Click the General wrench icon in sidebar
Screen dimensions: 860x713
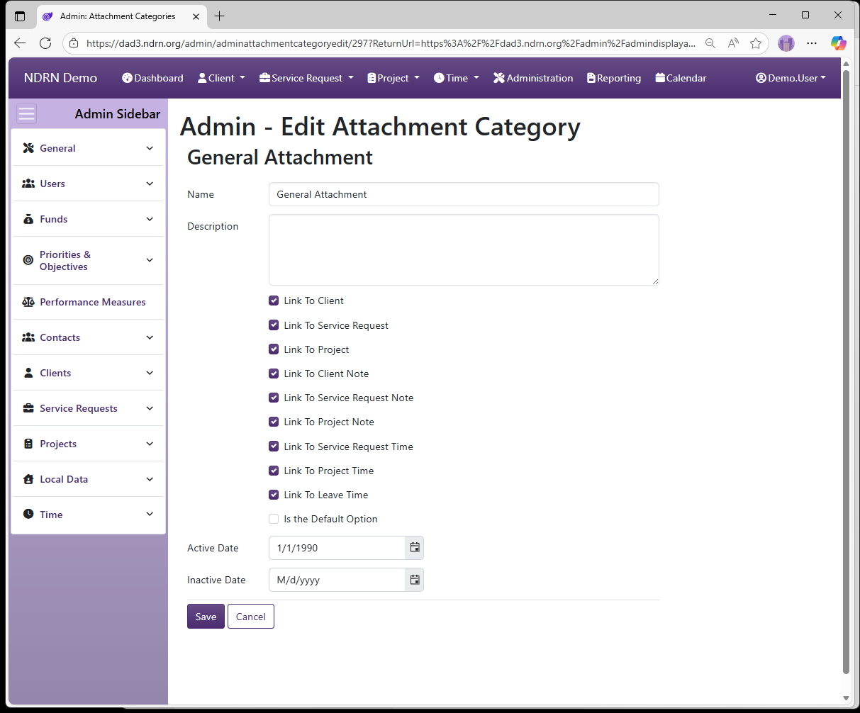(28, 148)
